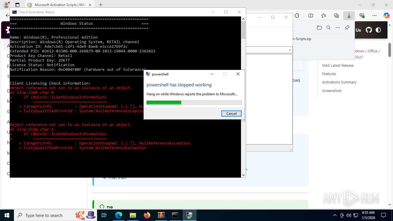Open more options in Downloads panel

(x=338, y=28)
